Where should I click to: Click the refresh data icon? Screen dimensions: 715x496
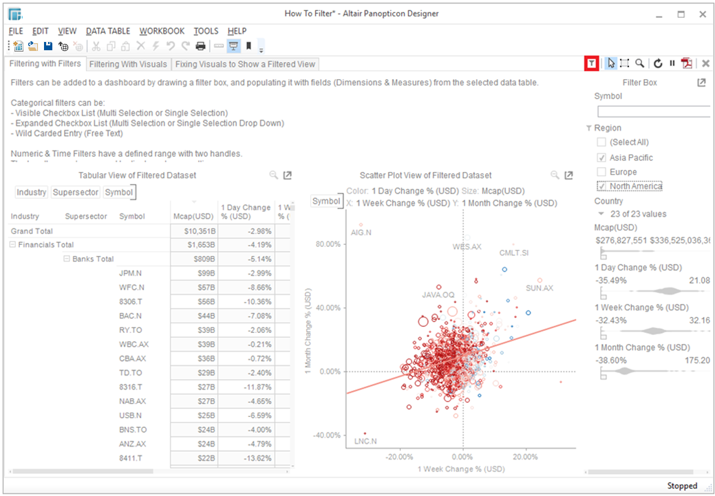click(658, 63)
